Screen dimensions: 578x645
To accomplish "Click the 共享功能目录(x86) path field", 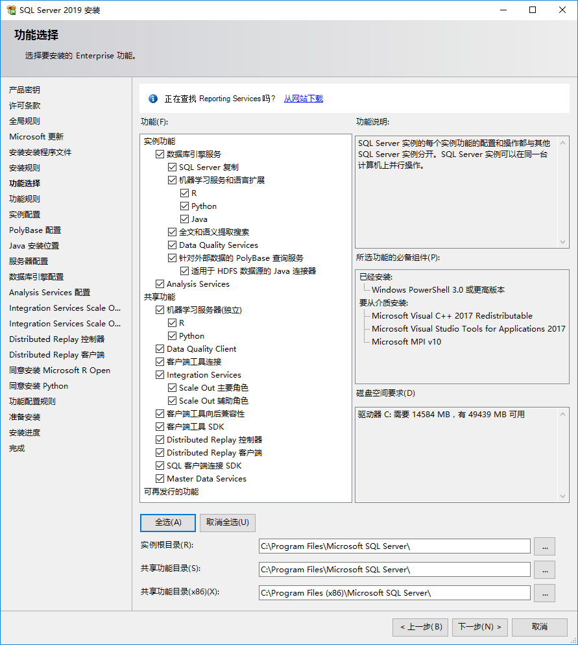I will click(x=394, y=593).
